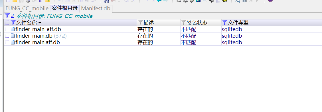The width and height of the screenshot is (322, 112).
Task: Switch to the Manifest.db tab
Action: 96,9
